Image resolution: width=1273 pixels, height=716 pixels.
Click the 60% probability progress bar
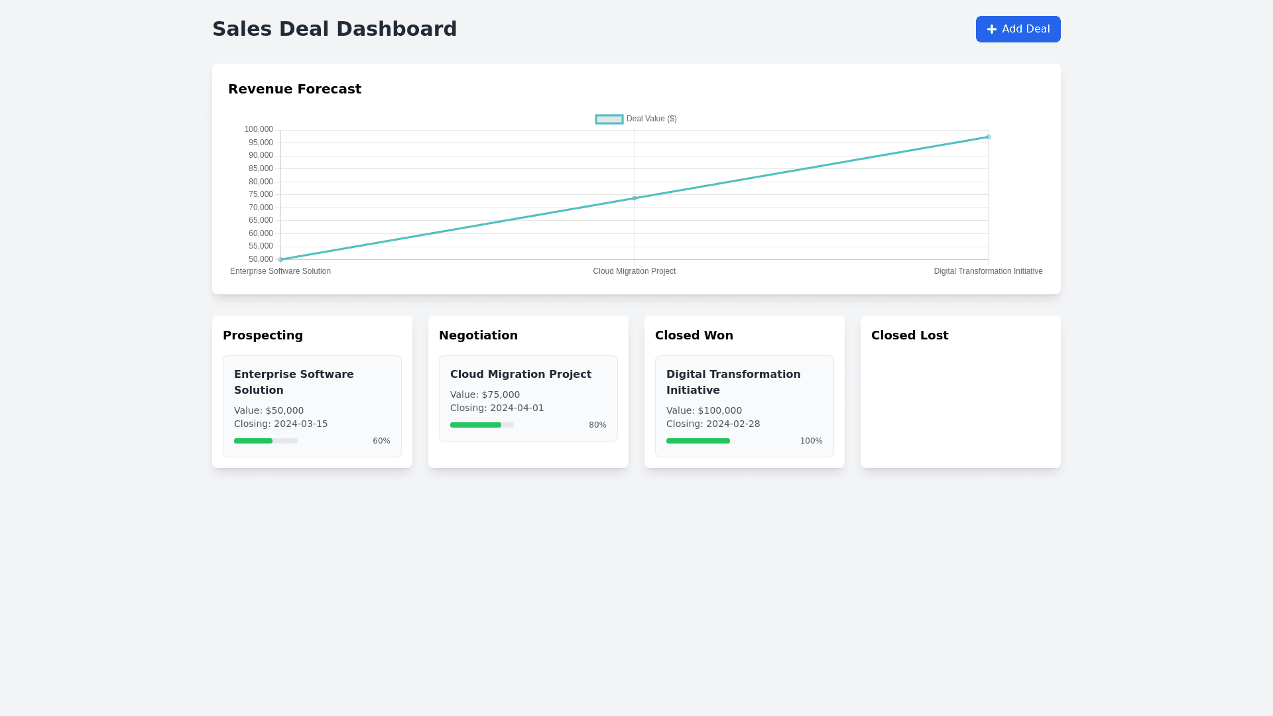(x=265, y=441)
